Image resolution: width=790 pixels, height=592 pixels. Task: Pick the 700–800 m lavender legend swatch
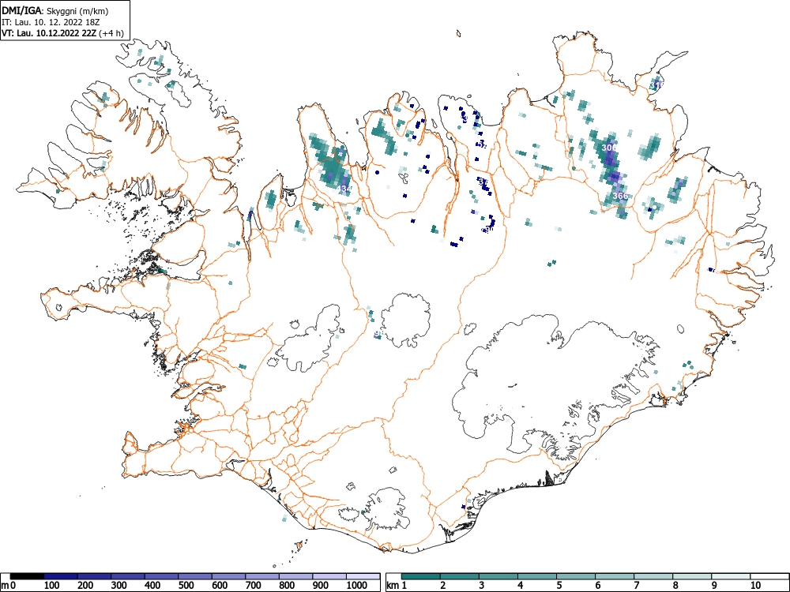[262, 576]
